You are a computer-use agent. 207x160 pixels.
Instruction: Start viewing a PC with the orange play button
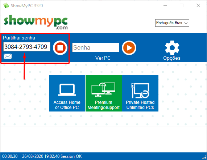pyautogui.click(x=129, y=48)
